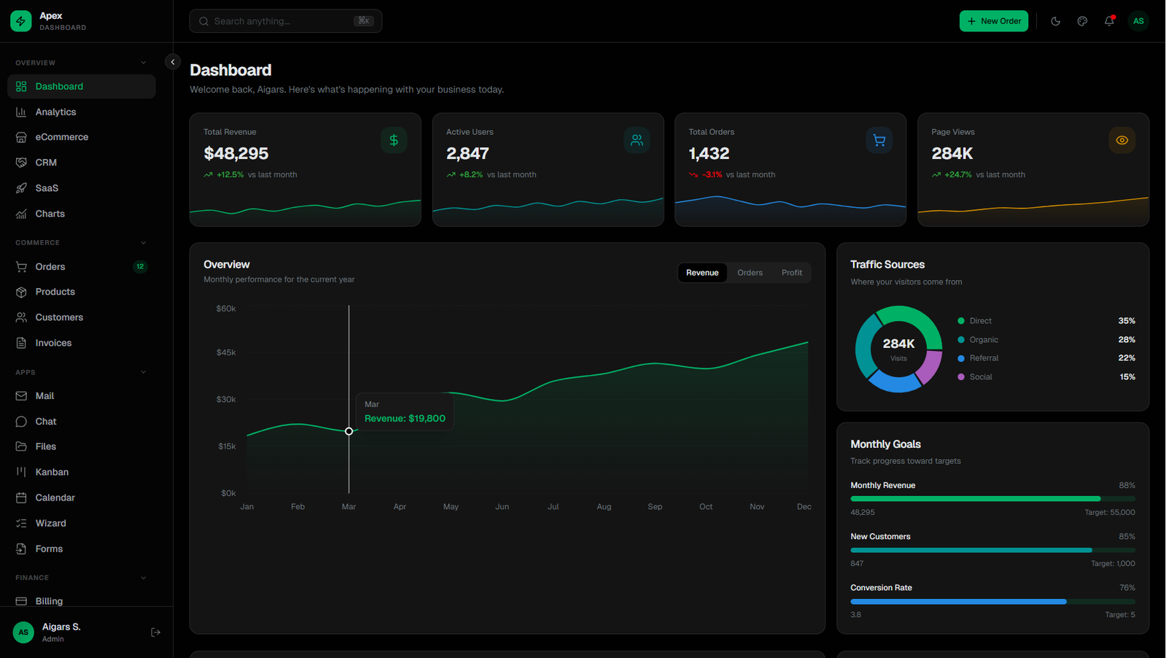Collapse the Overview section chevron
1166x658 pixels.
[x=143, y=63]
